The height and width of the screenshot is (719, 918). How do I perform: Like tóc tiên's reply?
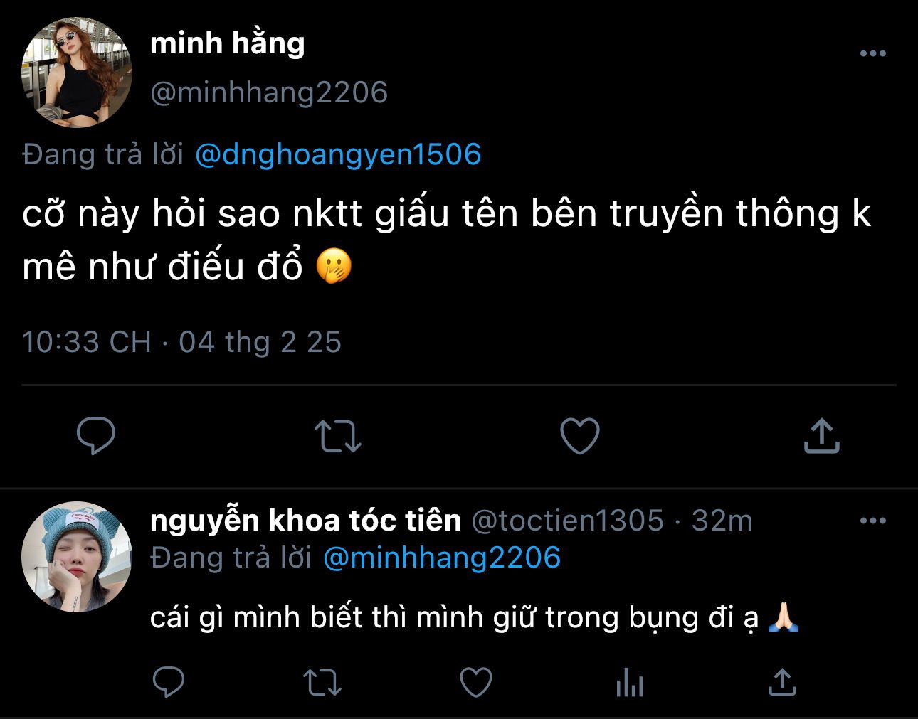click(476, 683)
